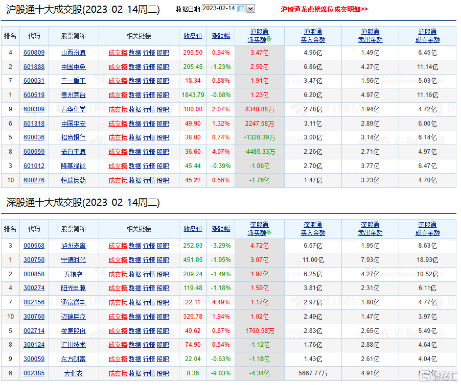Open stock code 601318
This screenshot has height=385, width=461.
pyautogui.click(x=34, y=124)
